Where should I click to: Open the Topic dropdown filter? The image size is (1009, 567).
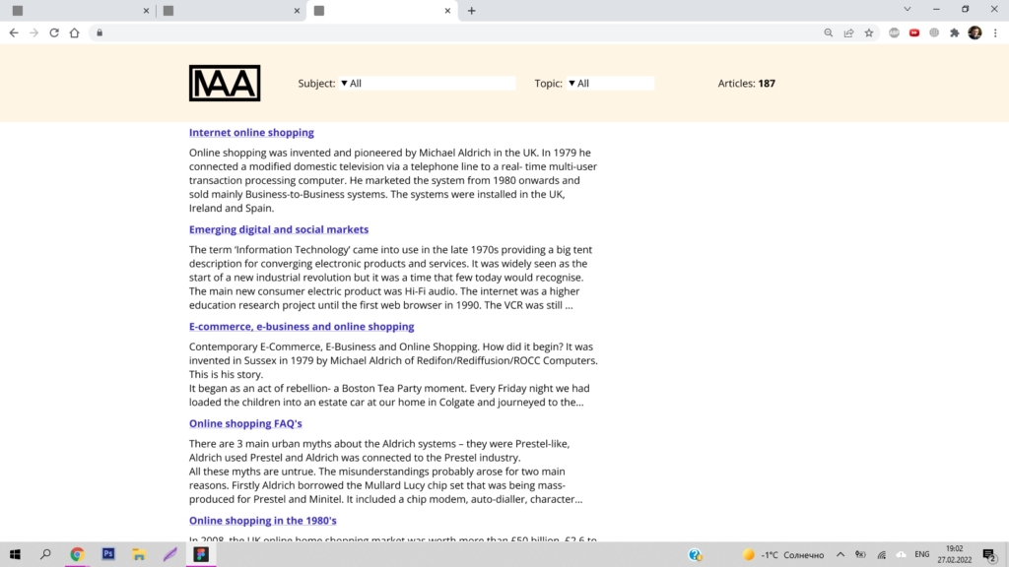coord(610,83)
